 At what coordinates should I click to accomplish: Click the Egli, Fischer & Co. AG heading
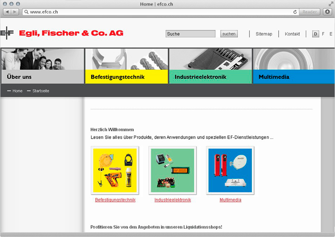[x=71, y=33]
